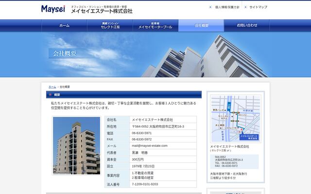This screenshot has width=311, height=194.
Task: Click the 会社概要 banner title
Action: pos(65,53)
